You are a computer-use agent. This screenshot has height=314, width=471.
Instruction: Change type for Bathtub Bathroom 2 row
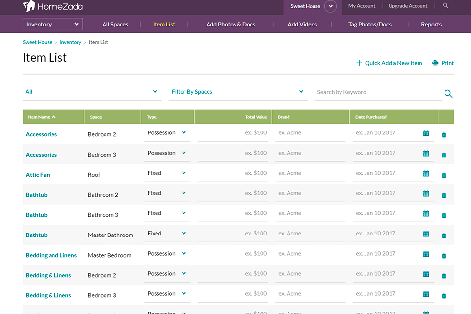pos(167,193)
